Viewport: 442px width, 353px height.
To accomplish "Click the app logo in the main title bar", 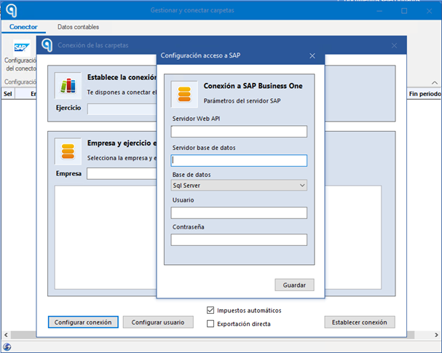I will tap(12, 10).
